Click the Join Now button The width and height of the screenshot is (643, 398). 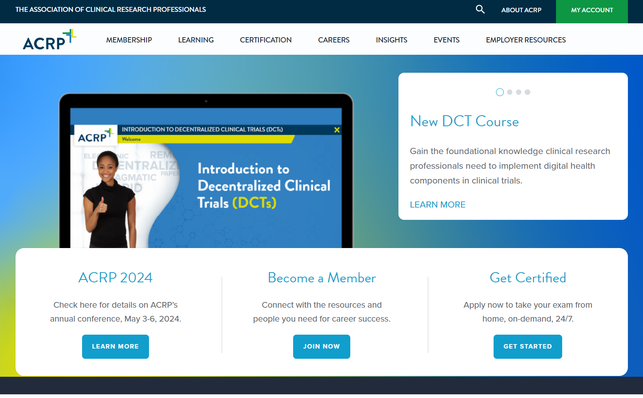(x=322, y=347)
